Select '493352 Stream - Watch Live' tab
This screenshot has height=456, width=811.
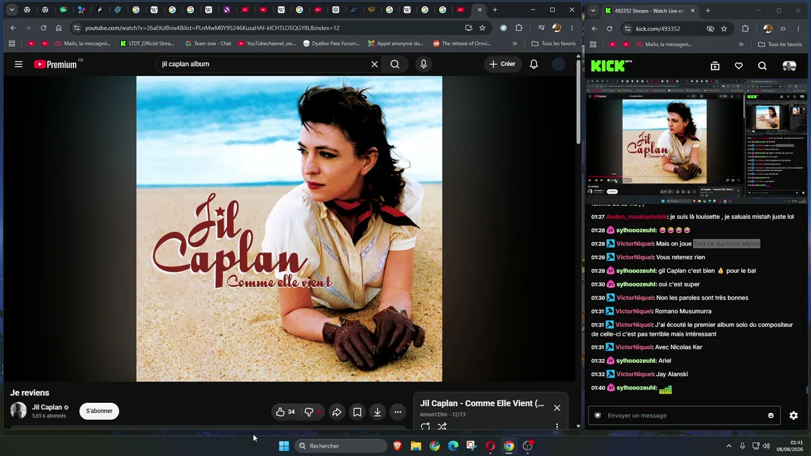click(x=649, y=11)
